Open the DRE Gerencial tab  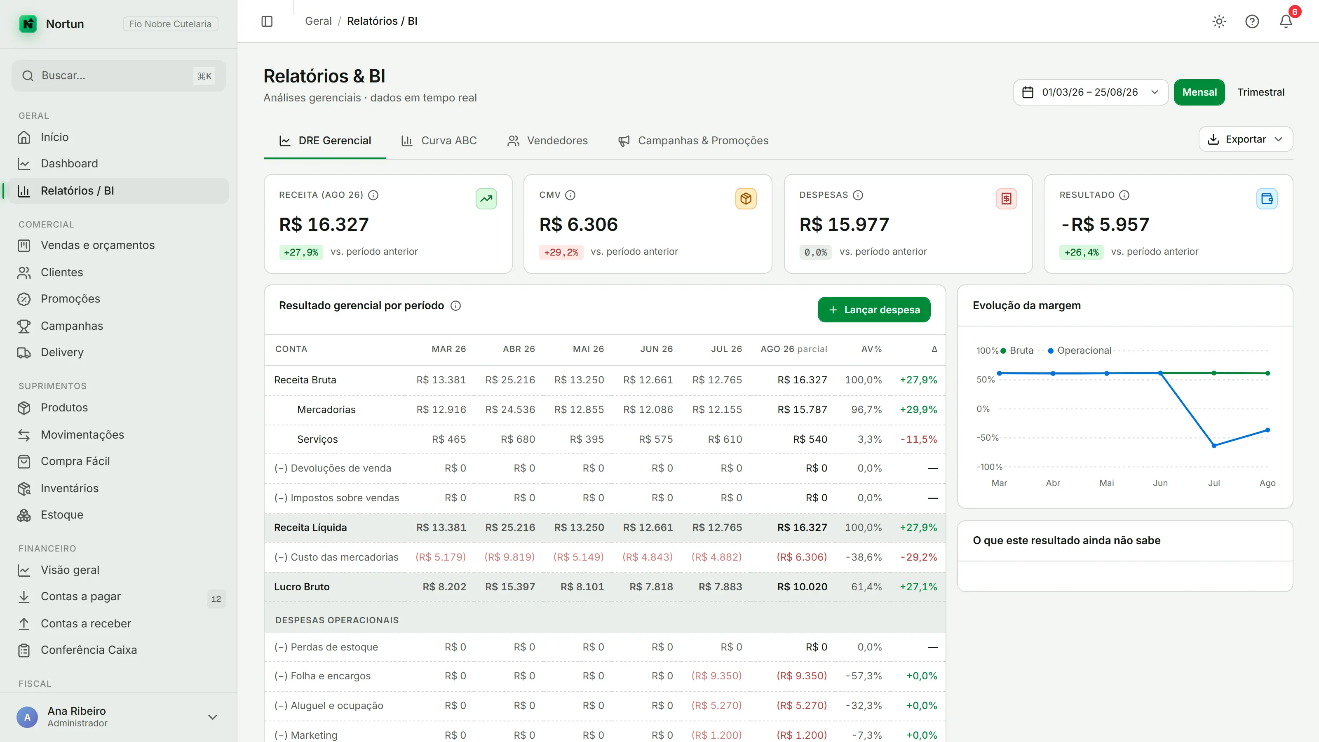[x=325, y=141]
